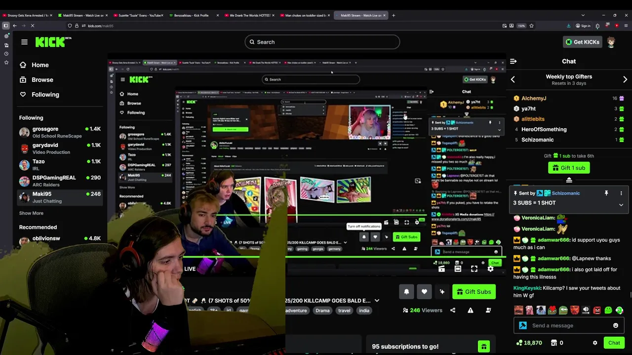Open the user icon beside report

point(488,310)
